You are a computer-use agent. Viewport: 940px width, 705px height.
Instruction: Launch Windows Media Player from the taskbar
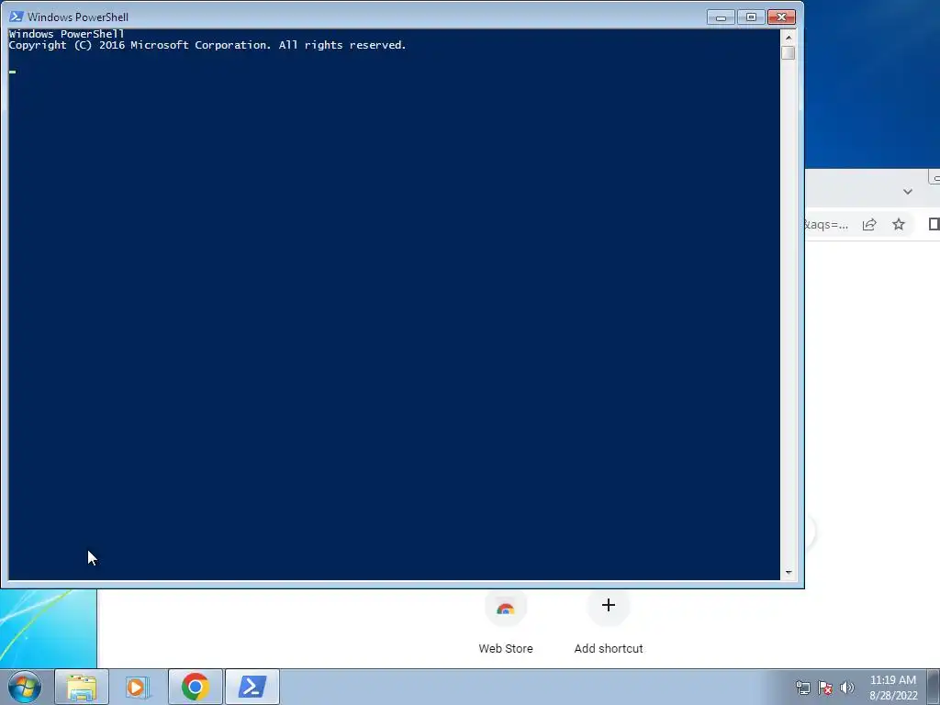(x=138, y=687)
